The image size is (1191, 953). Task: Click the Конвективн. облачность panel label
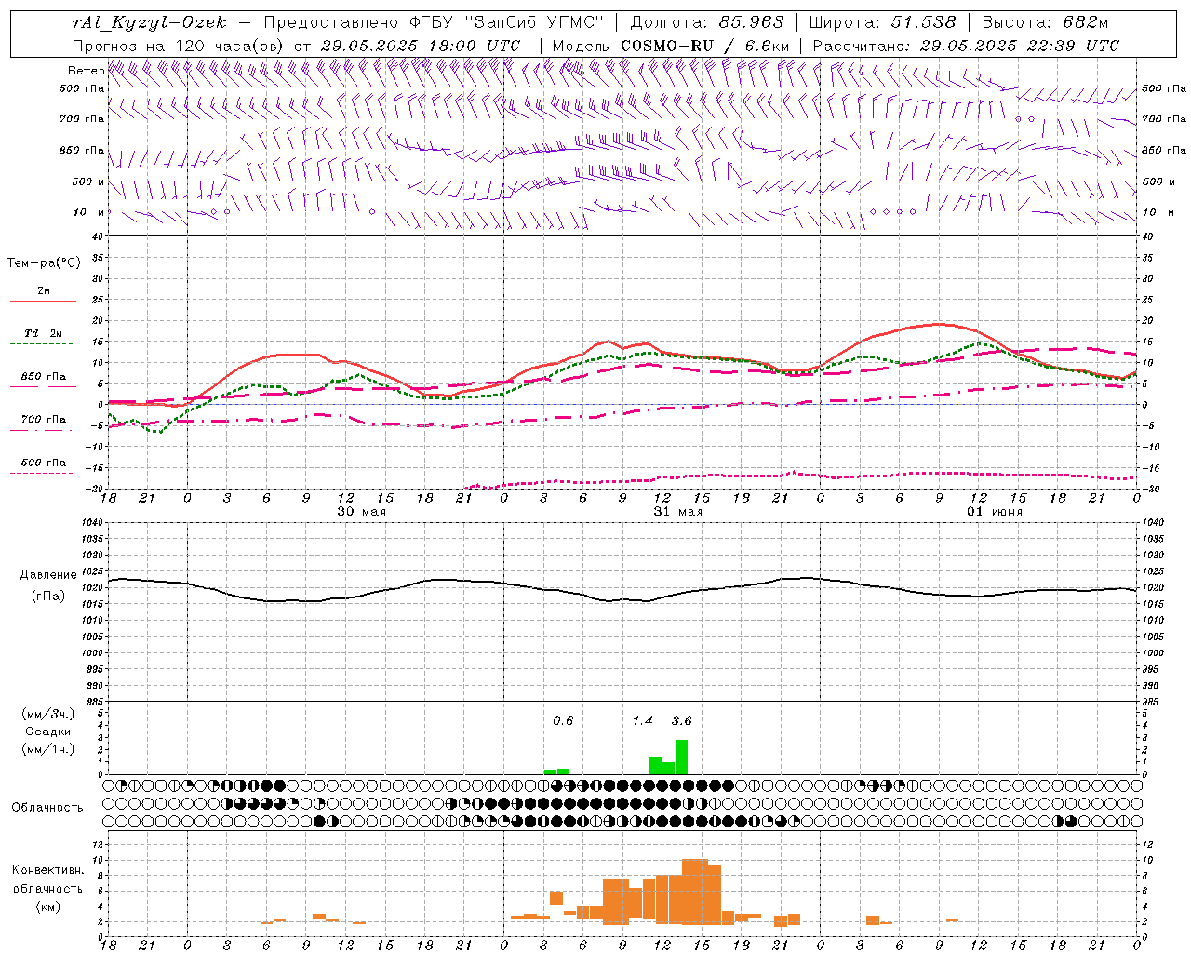coord(47,889)
